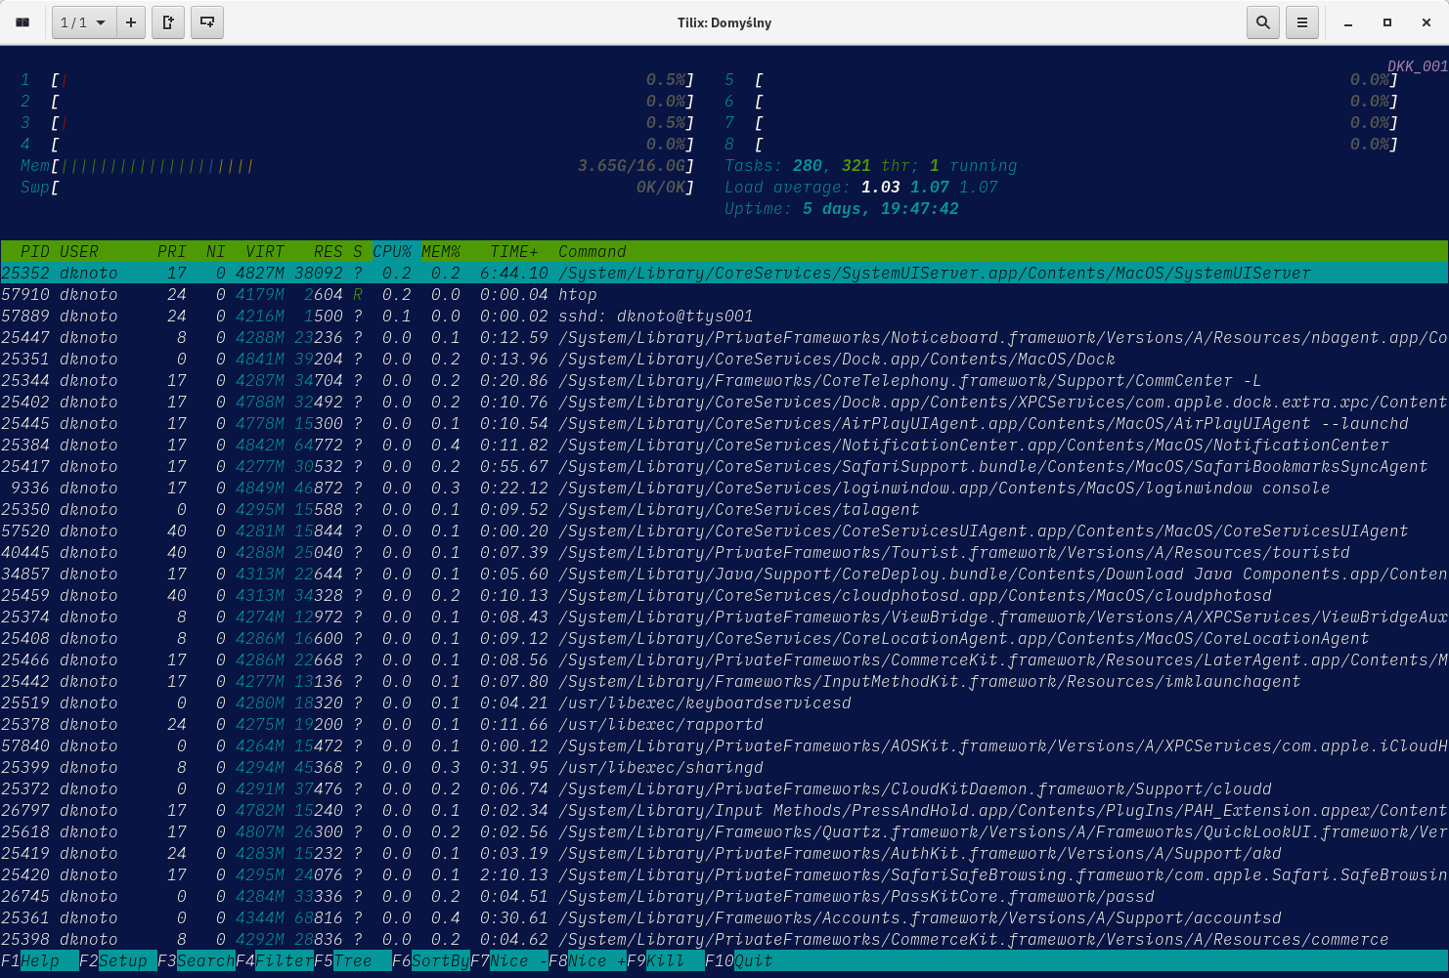This screenshot has height=978, width=1449.
Task: Click the Swp usage meter
Action: pos(358,187)
